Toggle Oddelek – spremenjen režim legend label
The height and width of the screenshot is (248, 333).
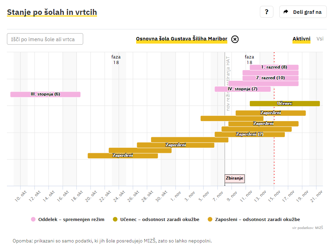pos(71,219)
